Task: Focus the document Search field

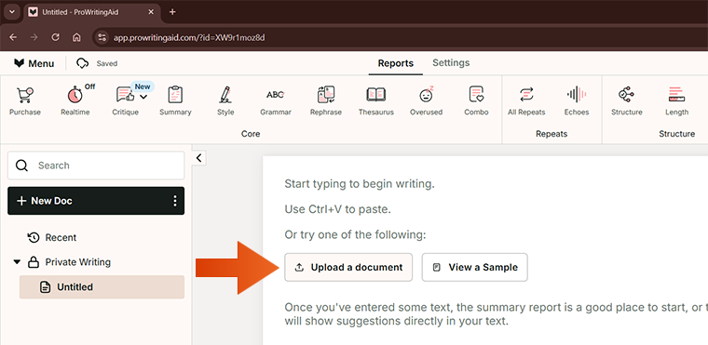Action: (96, 166)
